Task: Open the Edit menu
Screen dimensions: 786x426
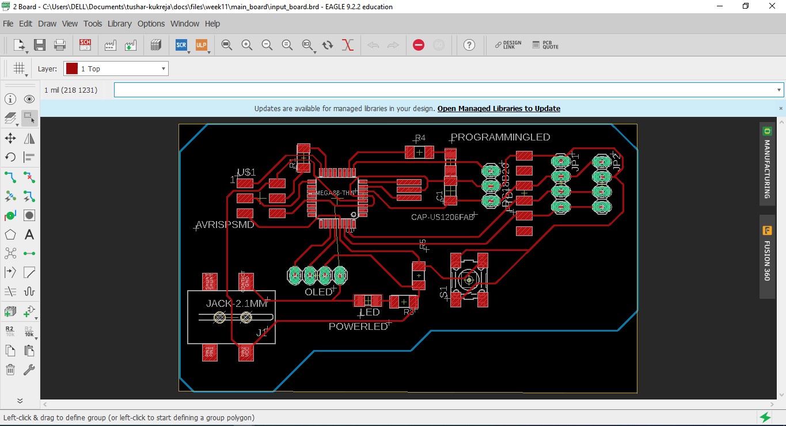Action: click(25, 24)
